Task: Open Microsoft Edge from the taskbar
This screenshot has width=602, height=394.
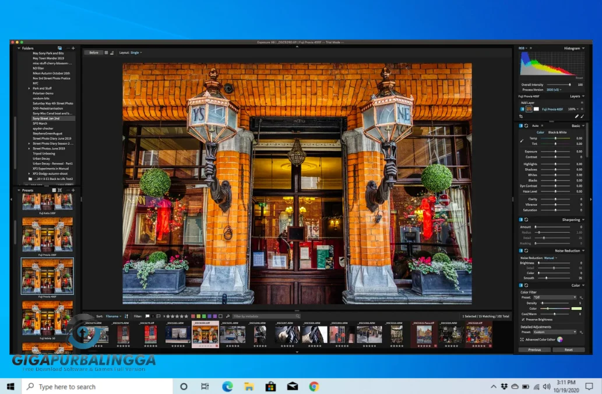Action: coord(227,386)
